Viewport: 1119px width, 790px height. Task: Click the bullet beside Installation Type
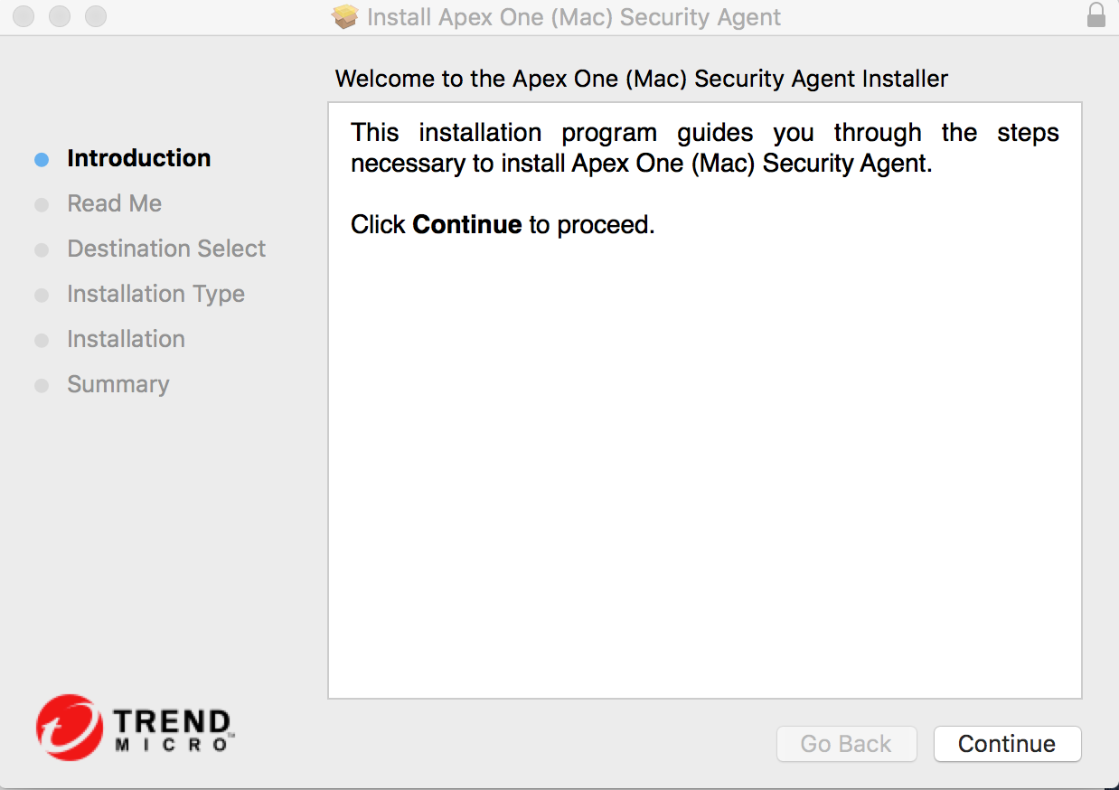(42, 296)
